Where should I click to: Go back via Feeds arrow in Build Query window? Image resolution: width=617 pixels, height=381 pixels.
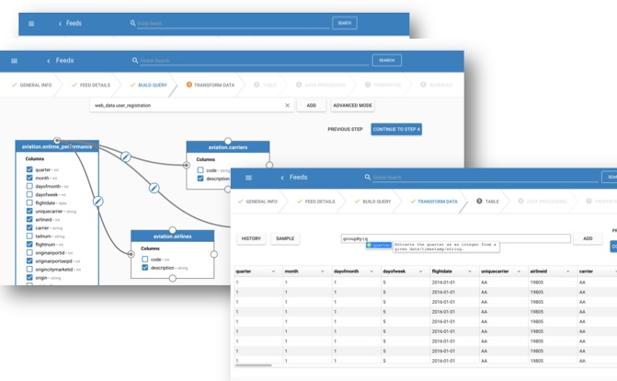(49, 61)
